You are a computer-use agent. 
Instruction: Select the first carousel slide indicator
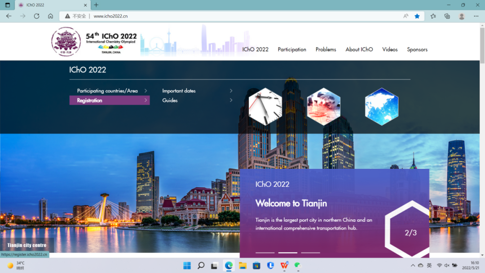(265, 253)
